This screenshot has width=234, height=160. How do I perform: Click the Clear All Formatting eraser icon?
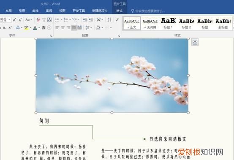point(38,20)
